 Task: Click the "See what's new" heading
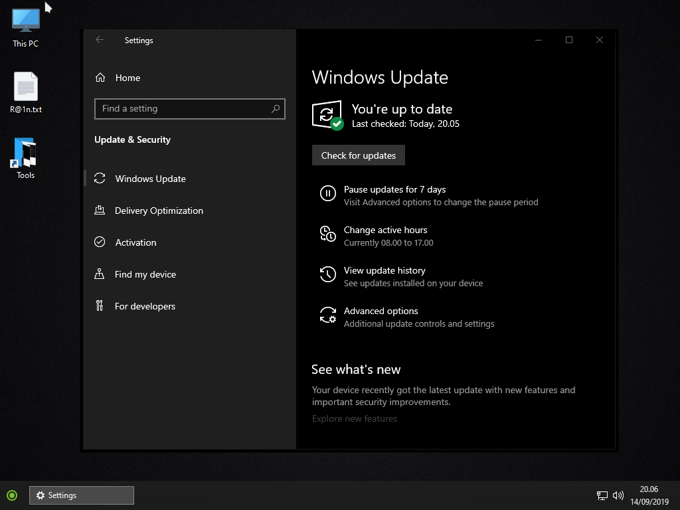[356, 369]
